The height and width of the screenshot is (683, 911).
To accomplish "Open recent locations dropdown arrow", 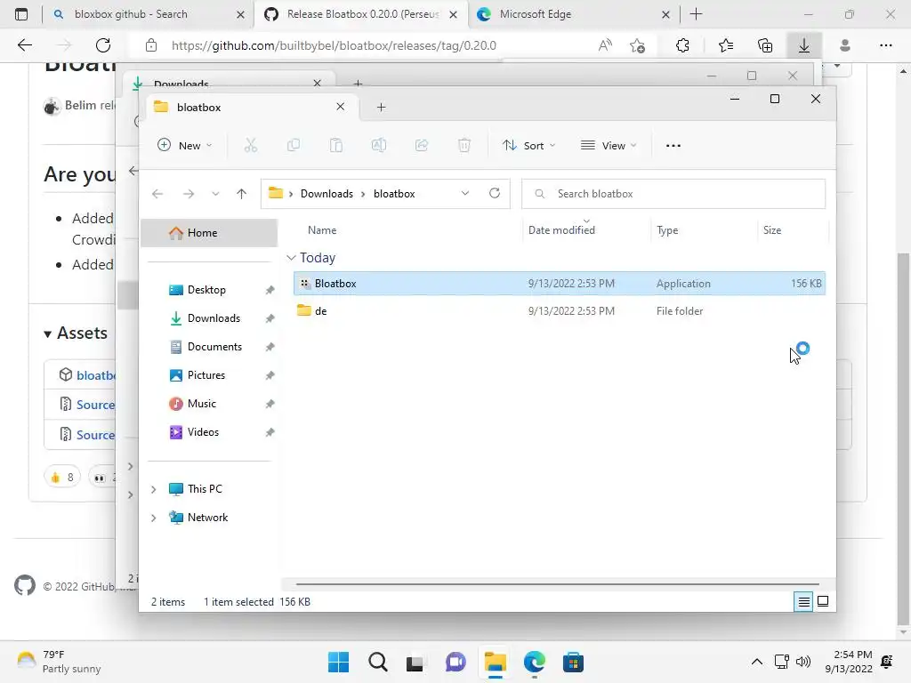I will tap(215, 194).
